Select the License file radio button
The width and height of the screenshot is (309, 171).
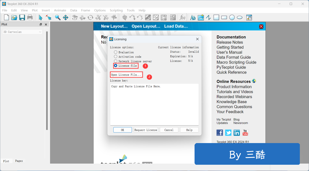tap(116, 66)
